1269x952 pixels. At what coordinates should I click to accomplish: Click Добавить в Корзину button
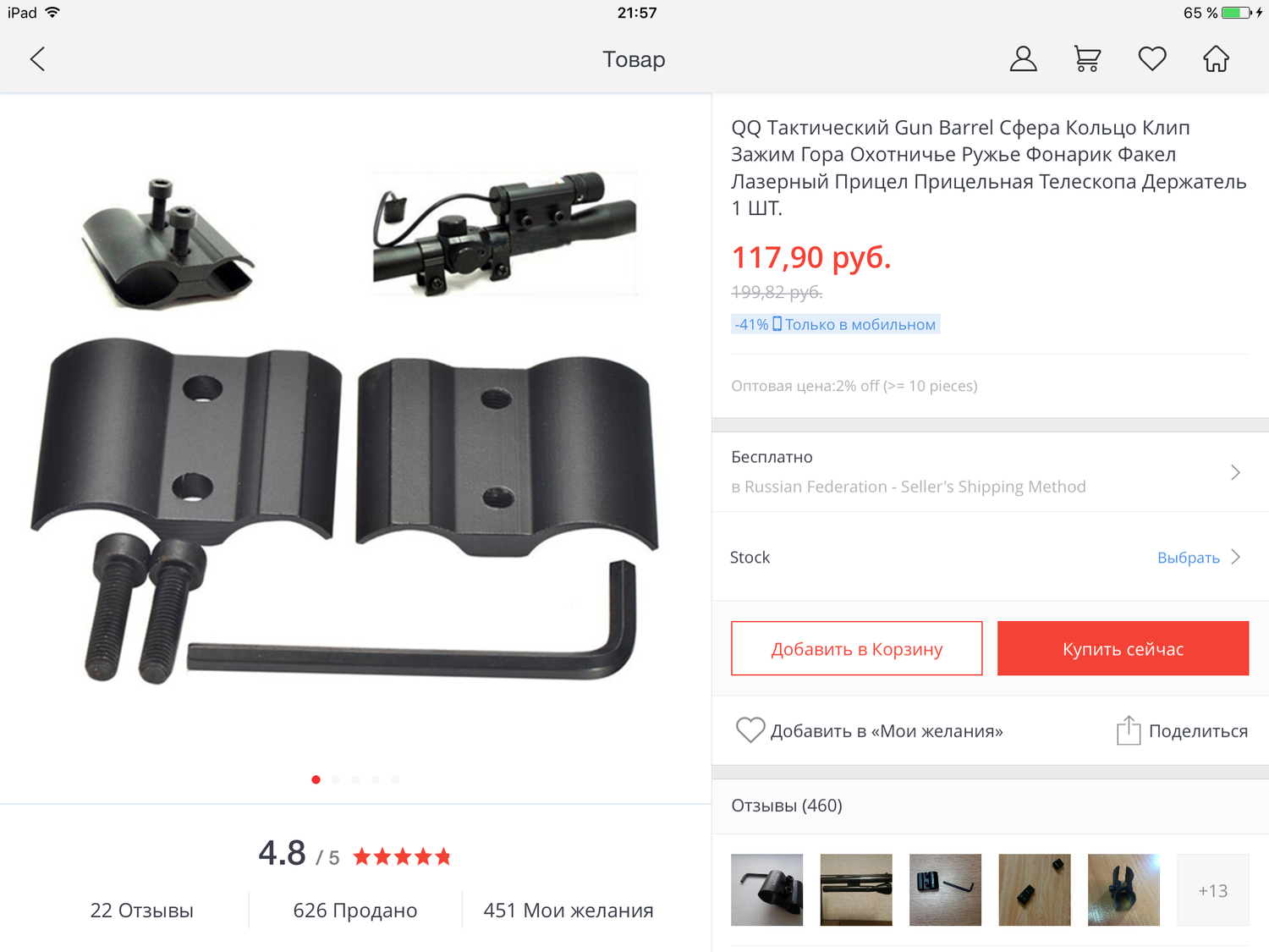click(856, 648)
